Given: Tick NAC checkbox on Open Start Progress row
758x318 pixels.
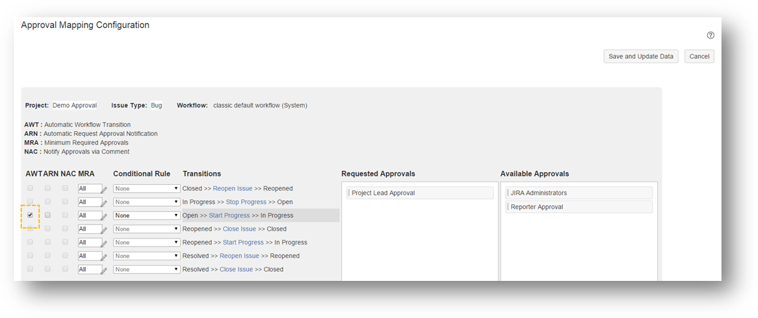Looking at the screenshot, I should click(x=65, y=215).
